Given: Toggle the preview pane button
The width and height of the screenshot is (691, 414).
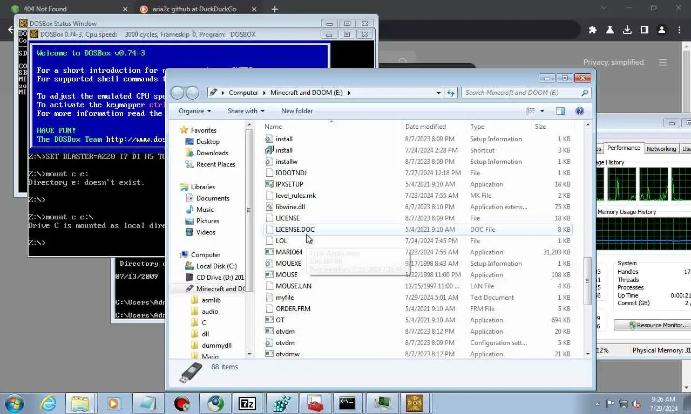Looking at the screenshot, I should pos(560,111).
